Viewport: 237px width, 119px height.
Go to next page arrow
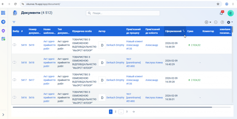[x=133, y=112]
